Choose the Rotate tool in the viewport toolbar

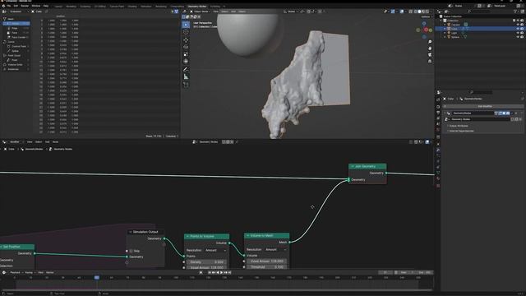click(186, 47)
